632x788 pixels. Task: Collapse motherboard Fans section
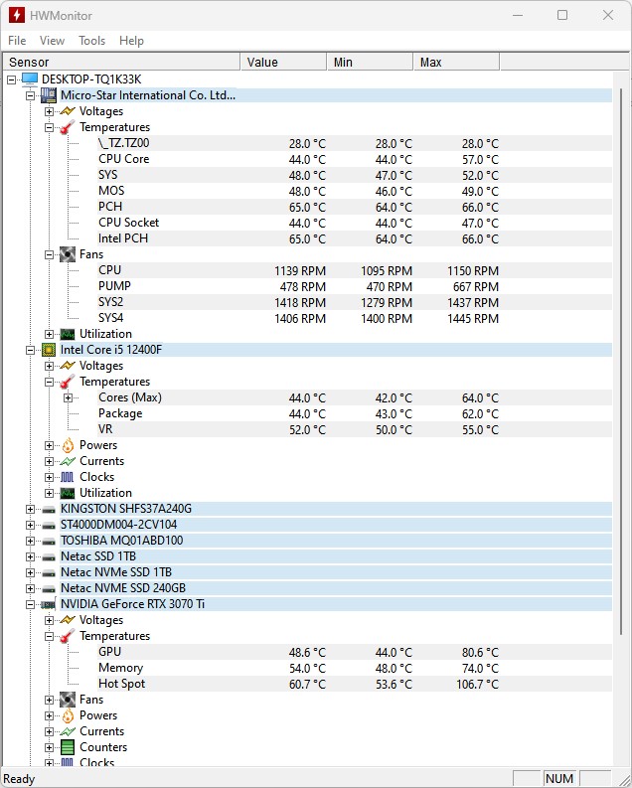tap(50, 254)
